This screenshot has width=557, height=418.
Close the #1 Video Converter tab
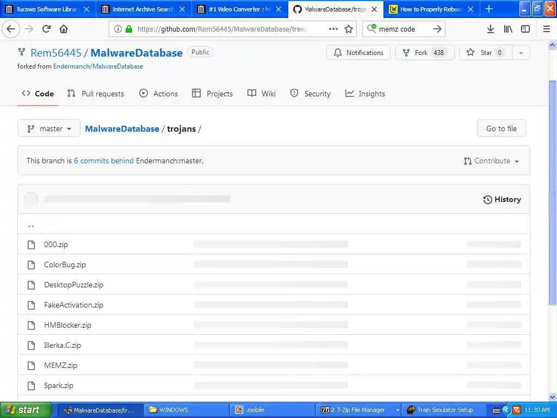click(x=278, y=9)
